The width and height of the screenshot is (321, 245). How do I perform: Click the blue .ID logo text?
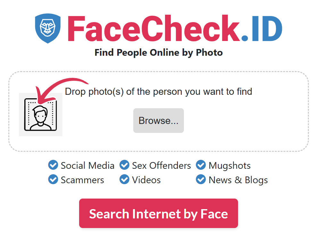click(x=262, y=29)
